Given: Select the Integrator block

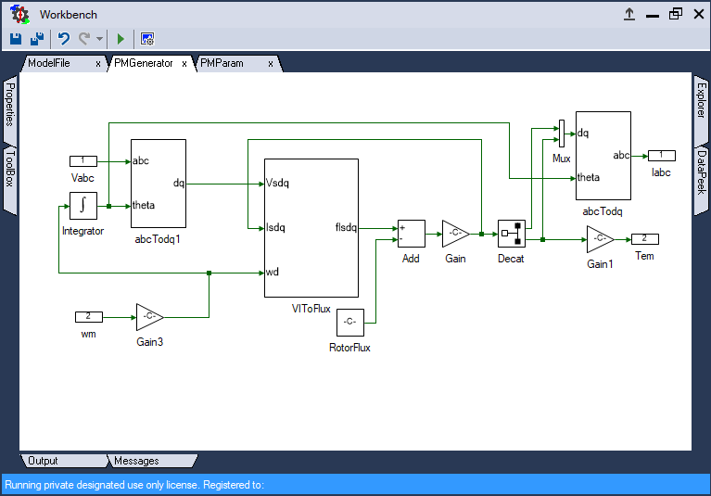Looking at the screenshot, I should 83,206.
